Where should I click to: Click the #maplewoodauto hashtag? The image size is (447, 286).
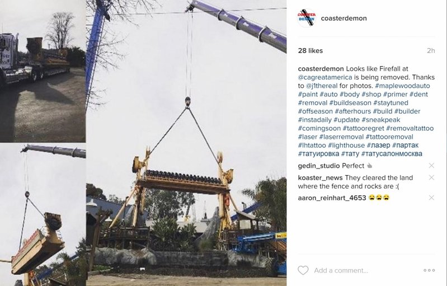click(403, 86)
